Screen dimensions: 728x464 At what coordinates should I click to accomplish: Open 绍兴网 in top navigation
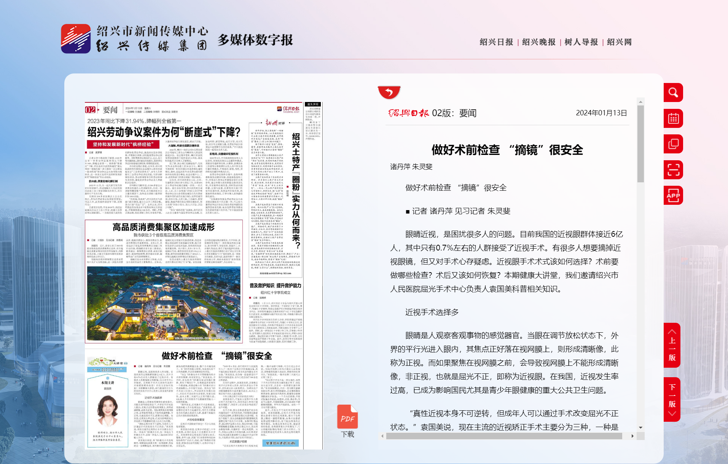[619, 42]
